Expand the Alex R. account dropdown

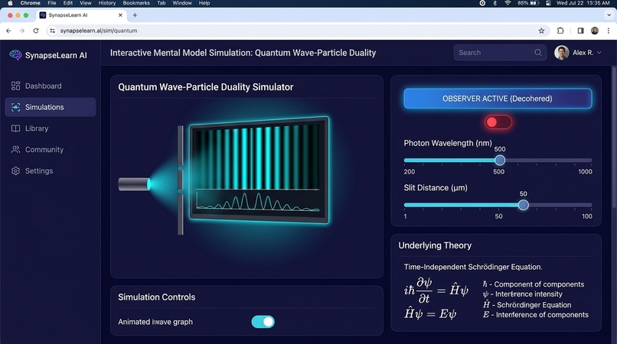(x=599, y=53)
